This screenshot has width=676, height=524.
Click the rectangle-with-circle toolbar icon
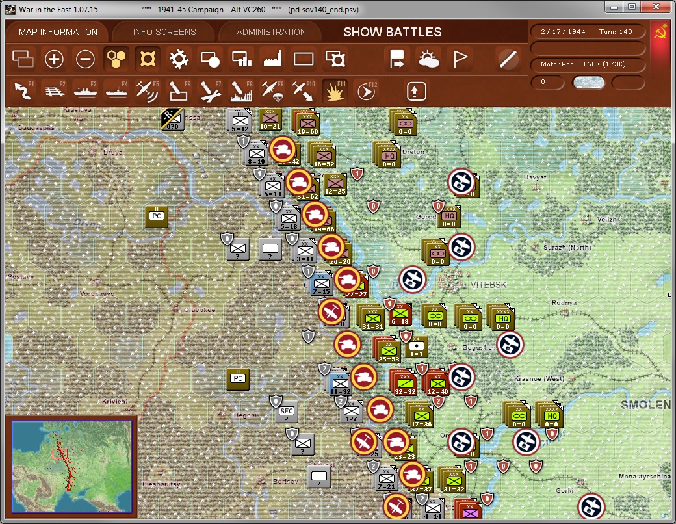point(211,59)
